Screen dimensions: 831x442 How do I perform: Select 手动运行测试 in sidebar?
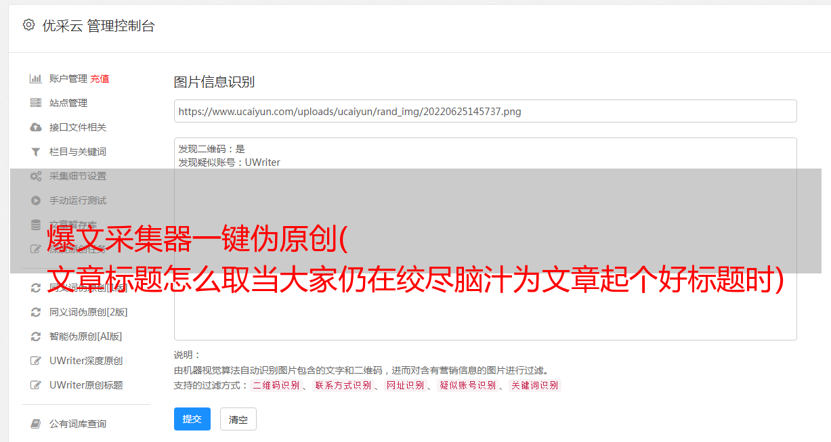(x=78, y=200)
